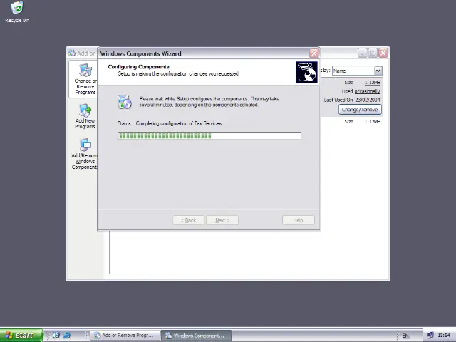Click the small CD setup icon beside wait message
Image resolution: width=456 pixels, height=342 pixels.
(x=125, y=102)
